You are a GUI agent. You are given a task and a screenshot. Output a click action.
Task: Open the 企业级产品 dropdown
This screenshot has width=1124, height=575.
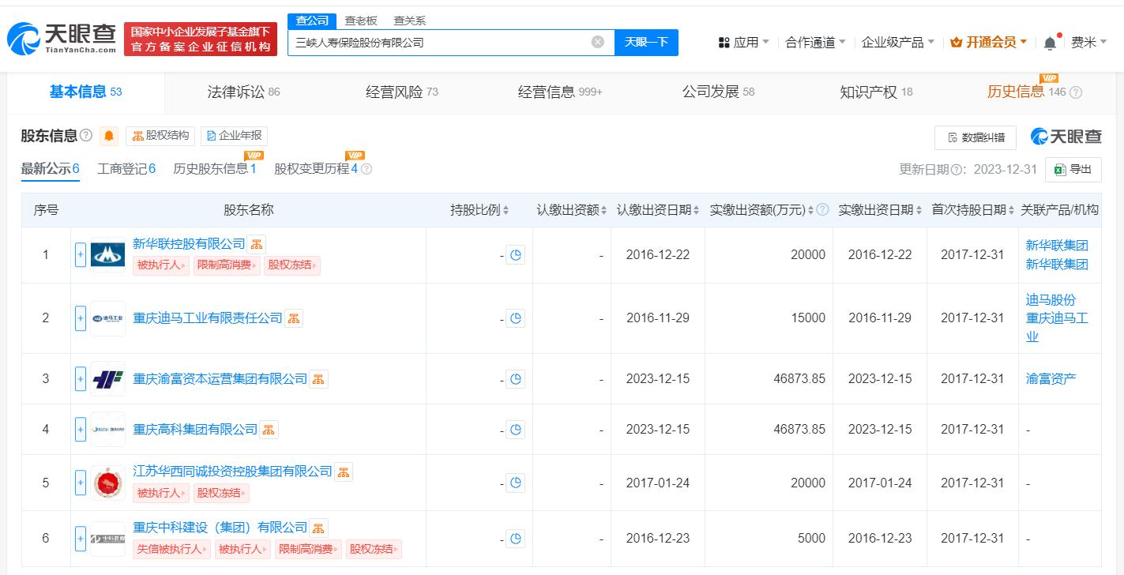click(x=897, y=43)
